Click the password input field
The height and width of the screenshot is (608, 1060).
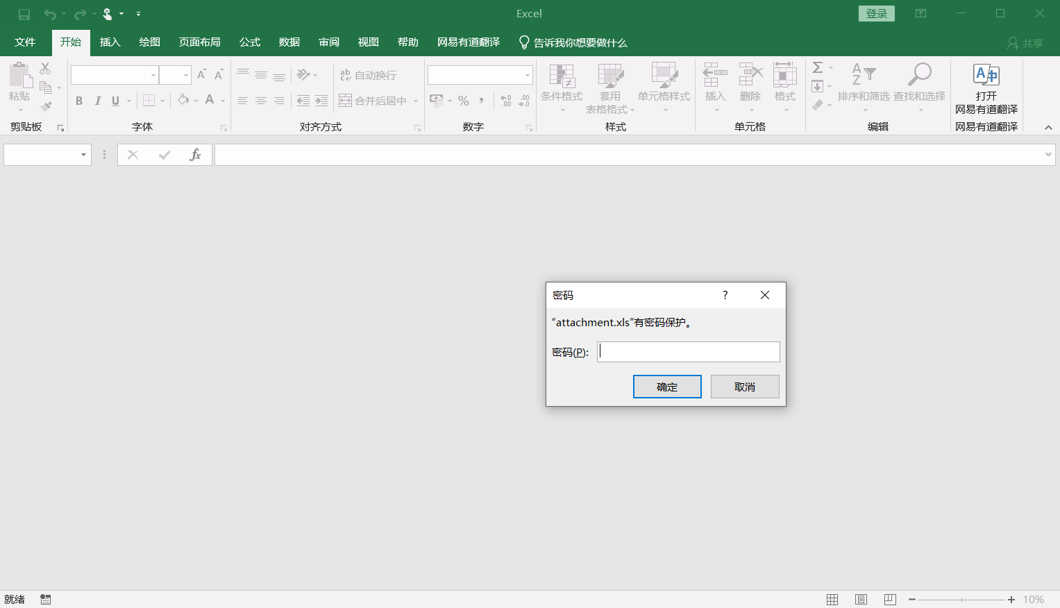click(689, 352)
